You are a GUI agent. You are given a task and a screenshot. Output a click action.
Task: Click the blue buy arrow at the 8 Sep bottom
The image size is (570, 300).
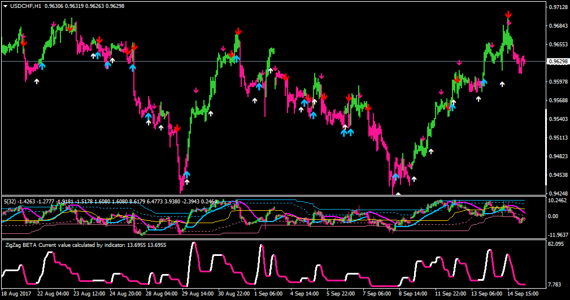click(x=396, y=177)
